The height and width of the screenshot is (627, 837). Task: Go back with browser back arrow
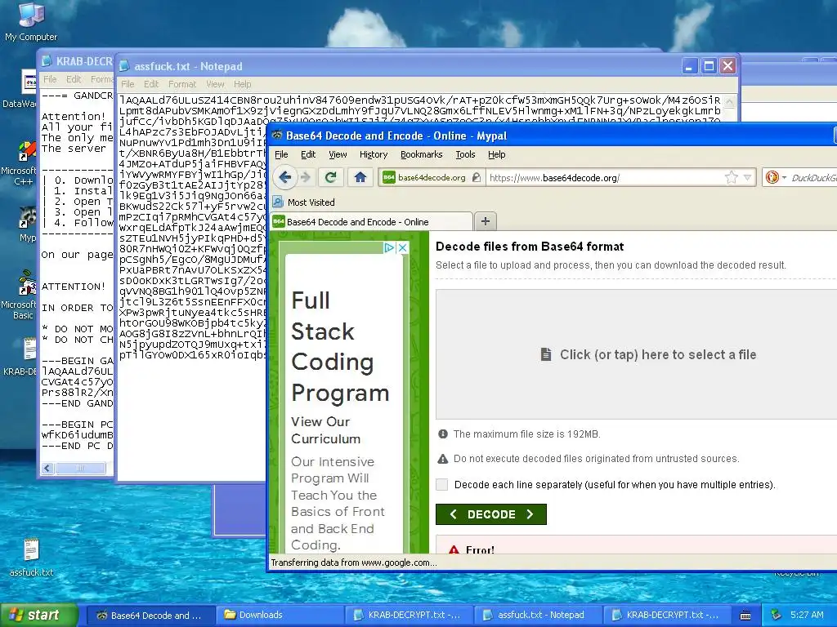click(x=285, y=177)
